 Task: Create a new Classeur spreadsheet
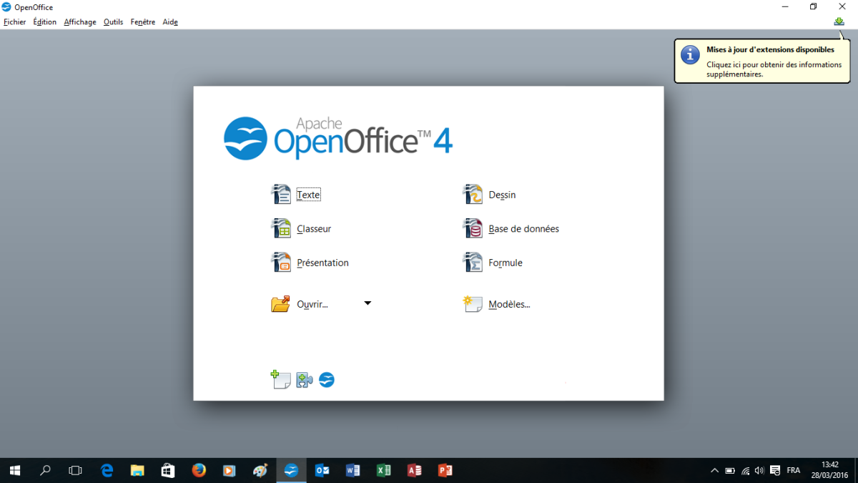click(x=301, y=229)
